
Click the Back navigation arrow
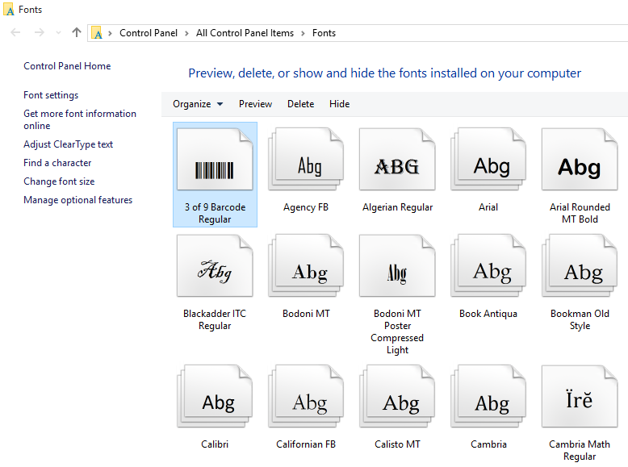[x=15, y=32]
